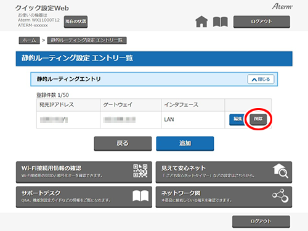
Task: Click the 戻る button
Action: (123, 143)
